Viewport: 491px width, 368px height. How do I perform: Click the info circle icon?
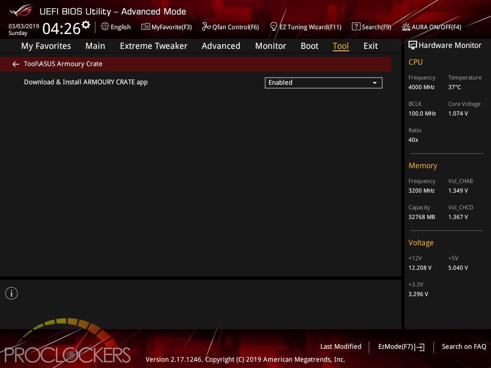point(12,293)
